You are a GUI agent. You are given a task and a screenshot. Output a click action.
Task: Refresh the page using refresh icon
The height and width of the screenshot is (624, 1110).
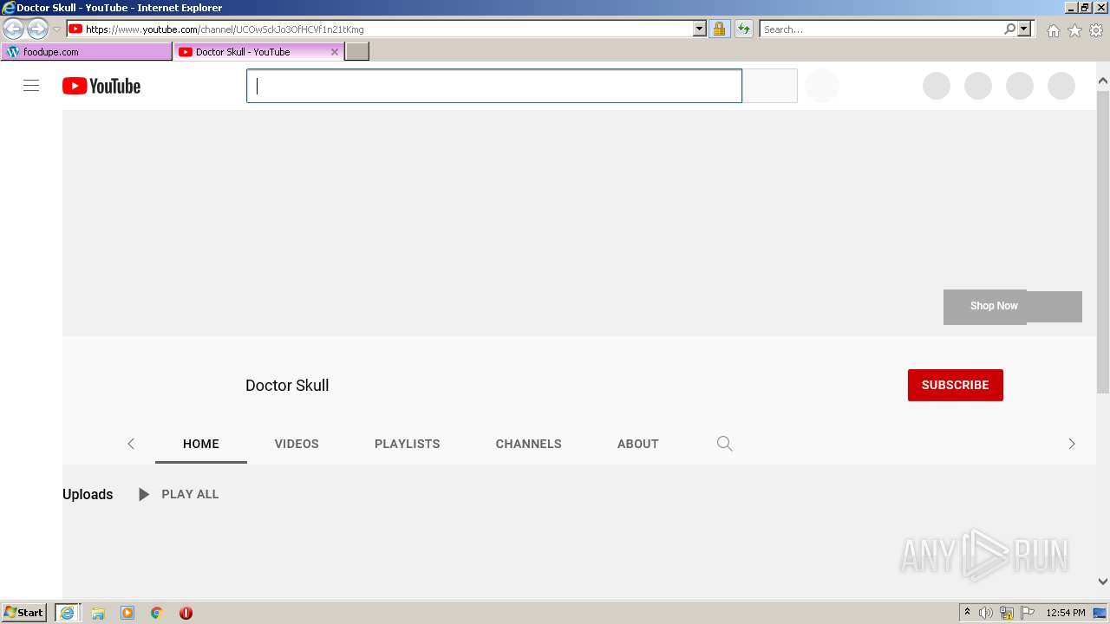(743, 29)
